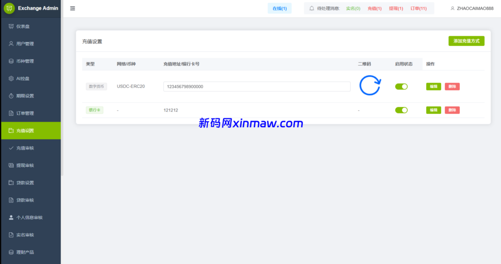Open the ZHAOCAIMAO888 user menu
Image resolution: width=501 pixels, height=264 pixels.
(472, 8)
